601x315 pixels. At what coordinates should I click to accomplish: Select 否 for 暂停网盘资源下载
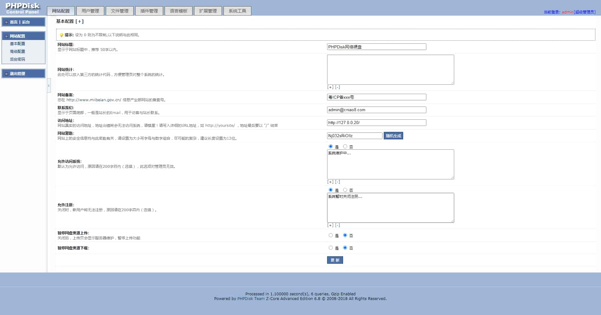pos(345,247)
